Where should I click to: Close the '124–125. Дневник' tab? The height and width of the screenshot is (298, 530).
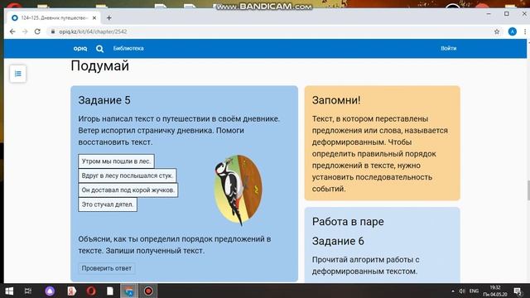[94, 18]
